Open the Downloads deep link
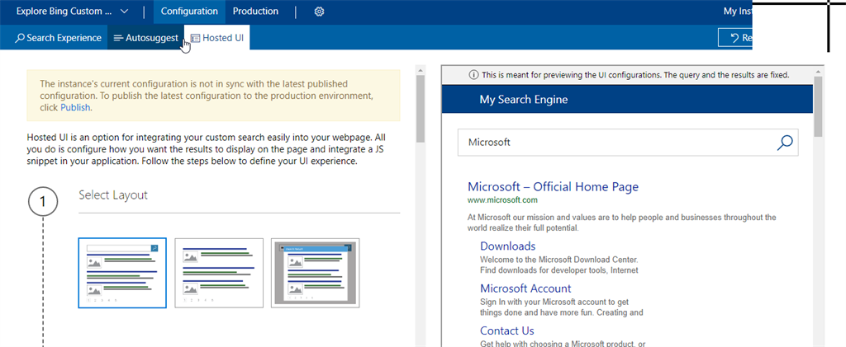Viewport: 846px width, 347px height. tap(507, 246)
